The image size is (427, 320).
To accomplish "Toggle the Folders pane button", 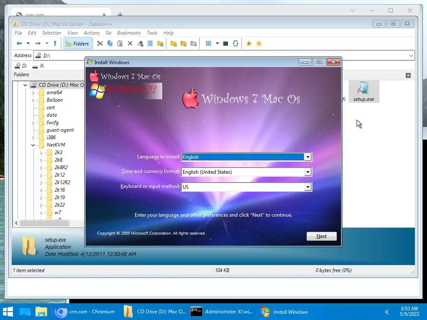I will [77, 43].
